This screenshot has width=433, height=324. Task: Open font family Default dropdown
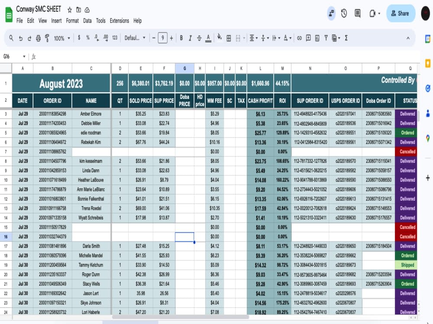coord(135,38)
